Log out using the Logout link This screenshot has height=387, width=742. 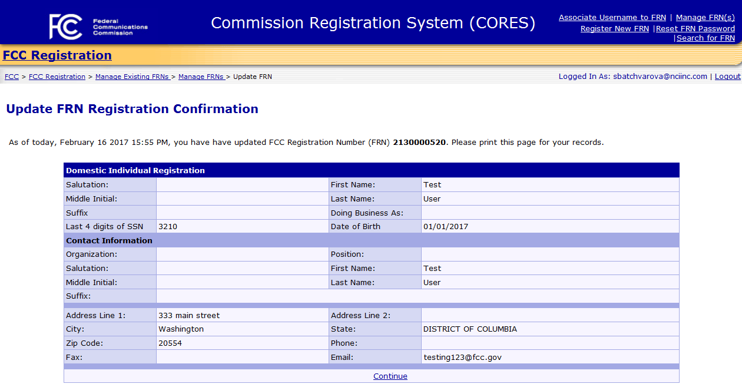point(727,77)
